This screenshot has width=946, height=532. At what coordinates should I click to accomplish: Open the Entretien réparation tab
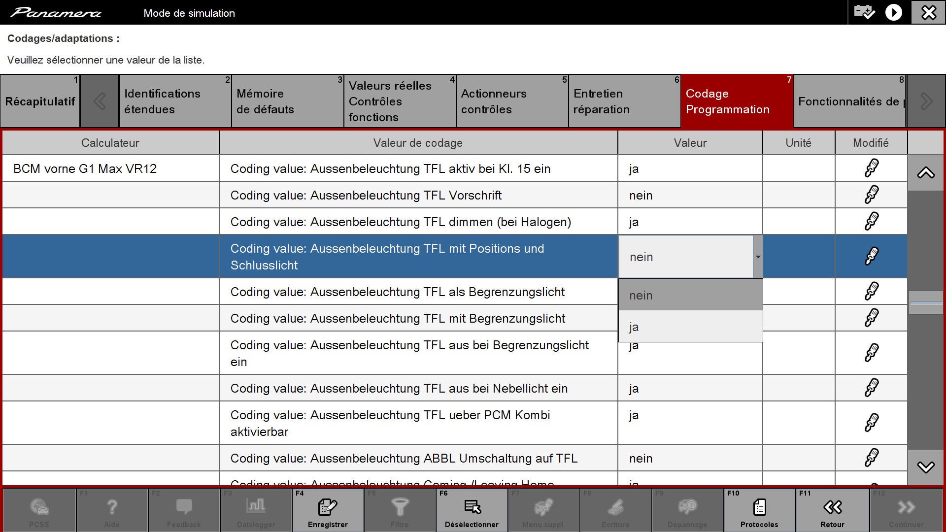[x=624, y=101]
